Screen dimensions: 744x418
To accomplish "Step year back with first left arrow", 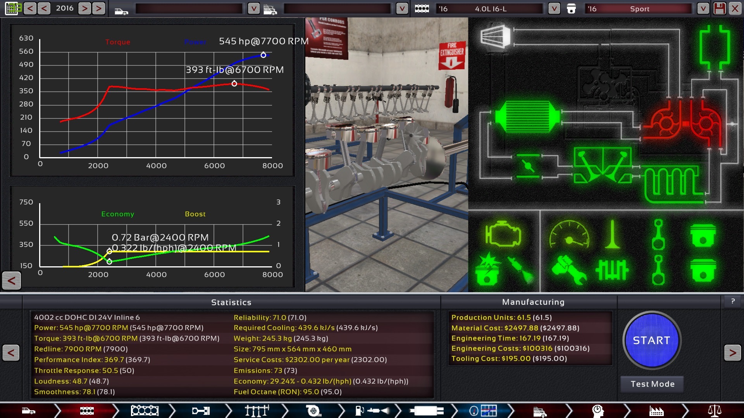I will 30,8.
